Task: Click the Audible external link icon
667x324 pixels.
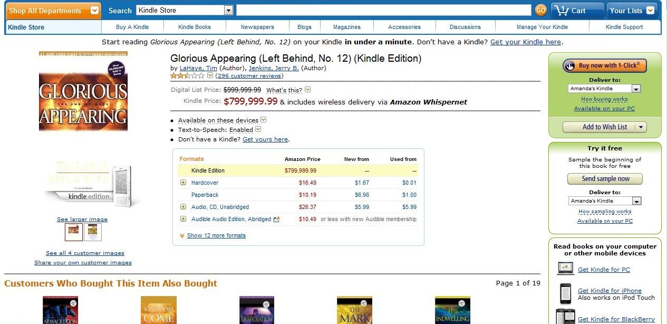Action: point(276,220)
